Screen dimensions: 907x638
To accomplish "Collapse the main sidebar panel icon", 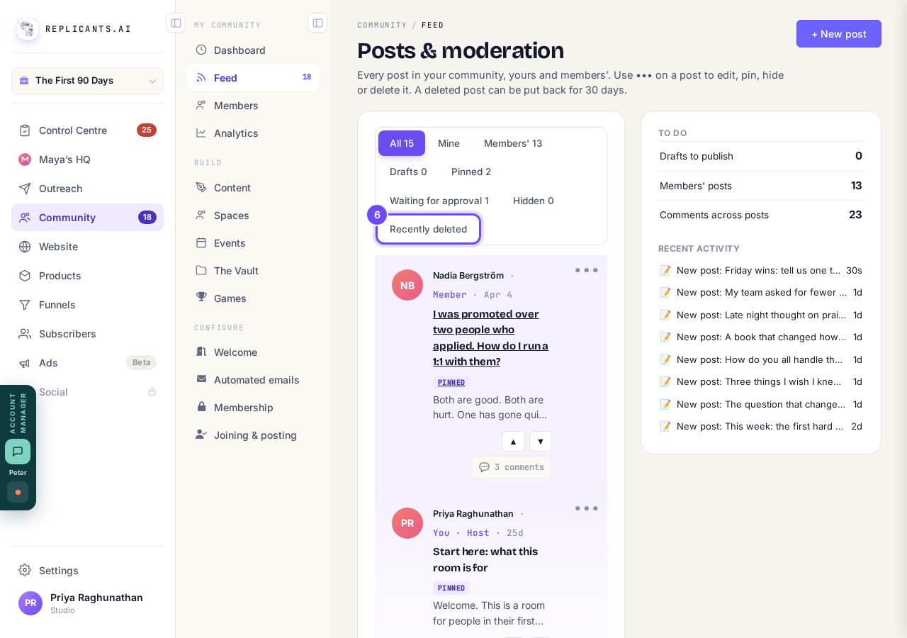I will [176, 23].
